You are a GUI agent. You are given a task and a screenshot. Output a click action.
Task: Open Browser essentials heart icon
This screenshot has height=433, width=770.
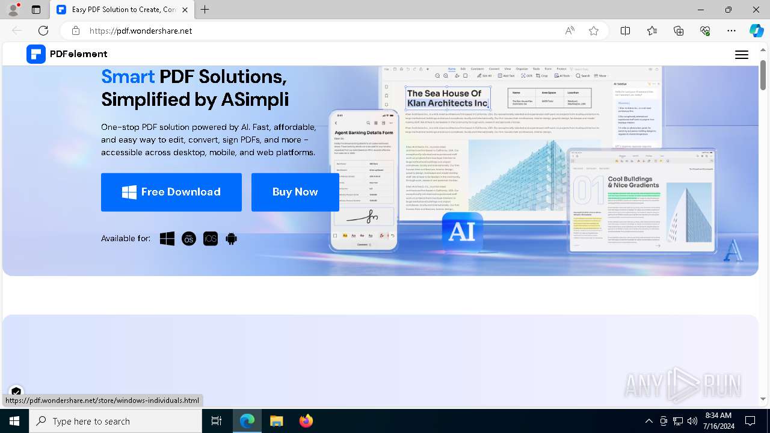(x=705, y=31)
